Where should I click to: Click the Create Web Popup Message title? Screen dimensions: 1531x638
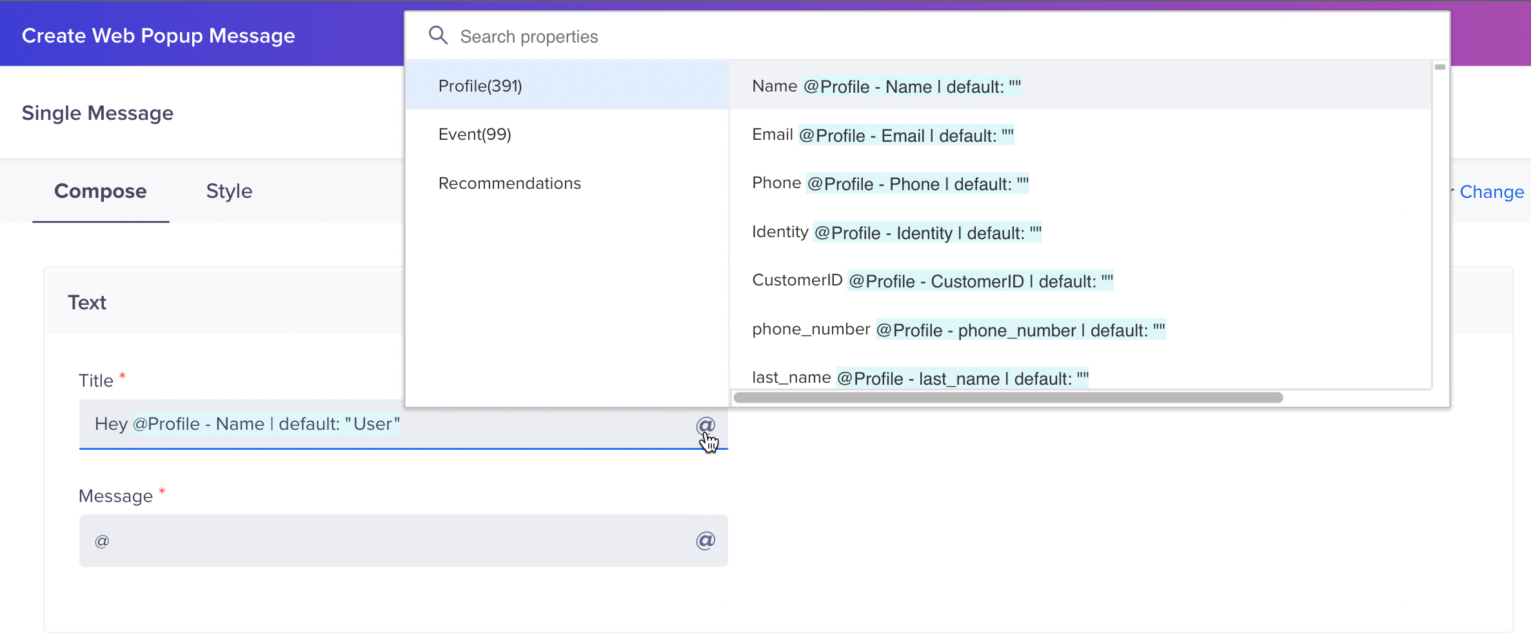[x=159, y=35]
